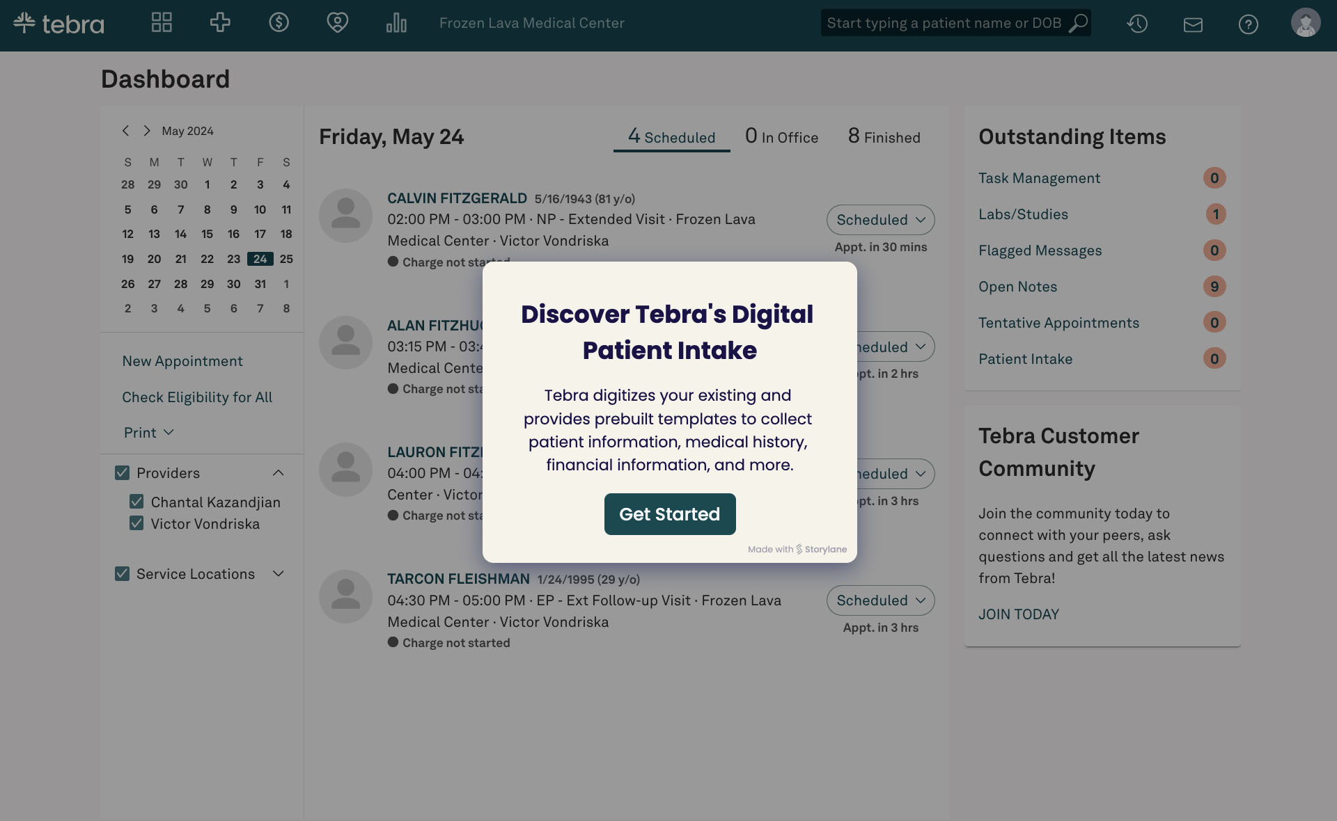Image resolution: width=1337 pixels, height=821 pixels.
Task: Click Get Started in the intake popup
Action: pyautogui.click(x=670, y=514)
